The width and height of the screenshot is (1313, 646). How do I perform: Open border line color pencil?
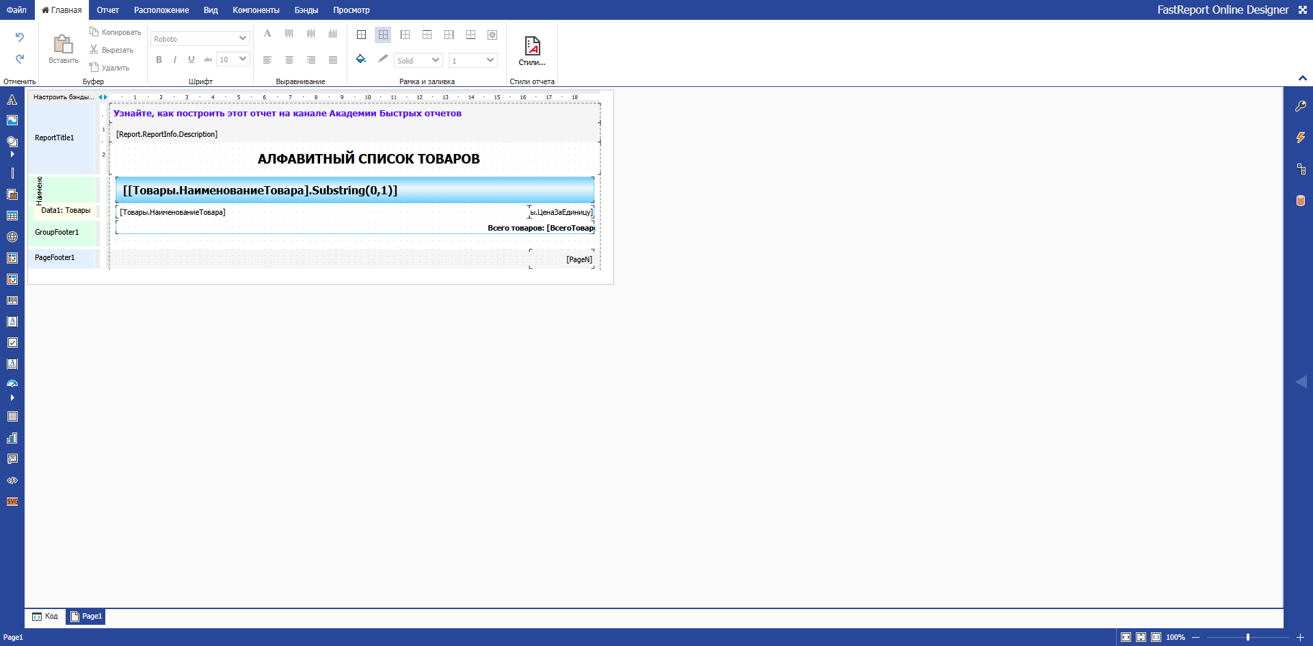[x=383, y=60]
